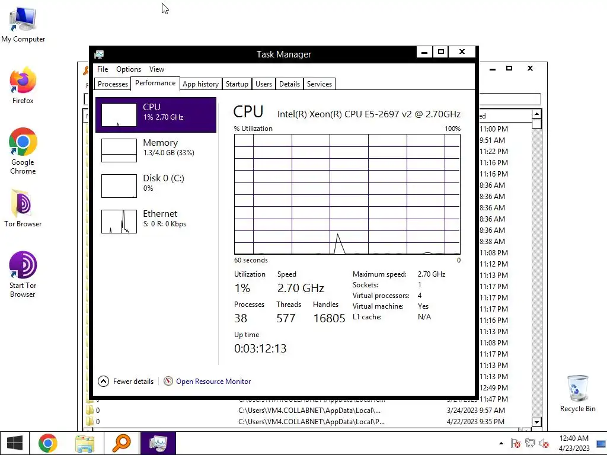Screen dimensions: 607x455
Task: Switch to the Users tab
Action: click(264, 84)
